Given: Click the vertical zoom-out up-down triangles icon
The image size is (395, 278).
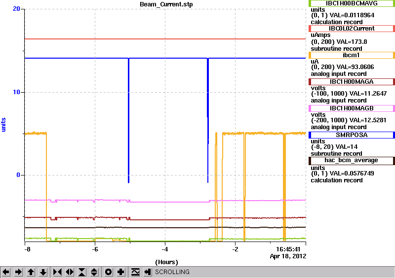Looking at the screenshot, I should 94,272.
